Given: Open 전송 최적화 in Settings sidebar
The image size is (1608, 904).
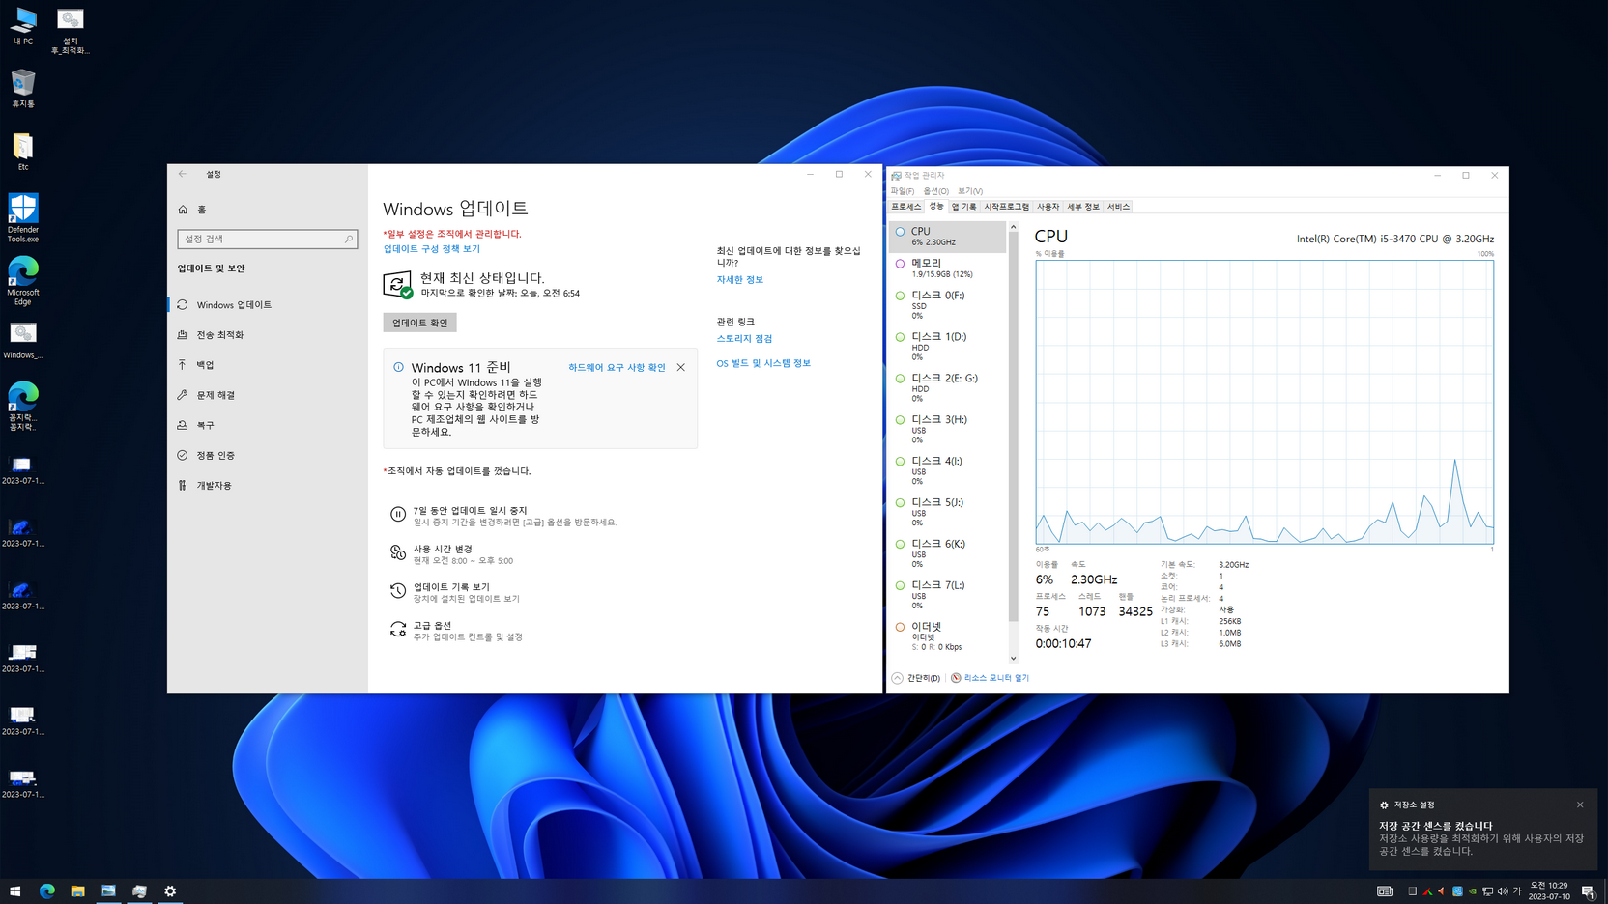Looking at the screenshot, I should pos(268,335).
